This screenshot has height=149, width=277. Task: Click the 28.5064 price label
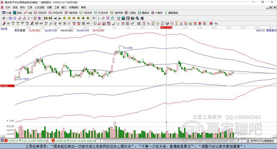[7, 86]
